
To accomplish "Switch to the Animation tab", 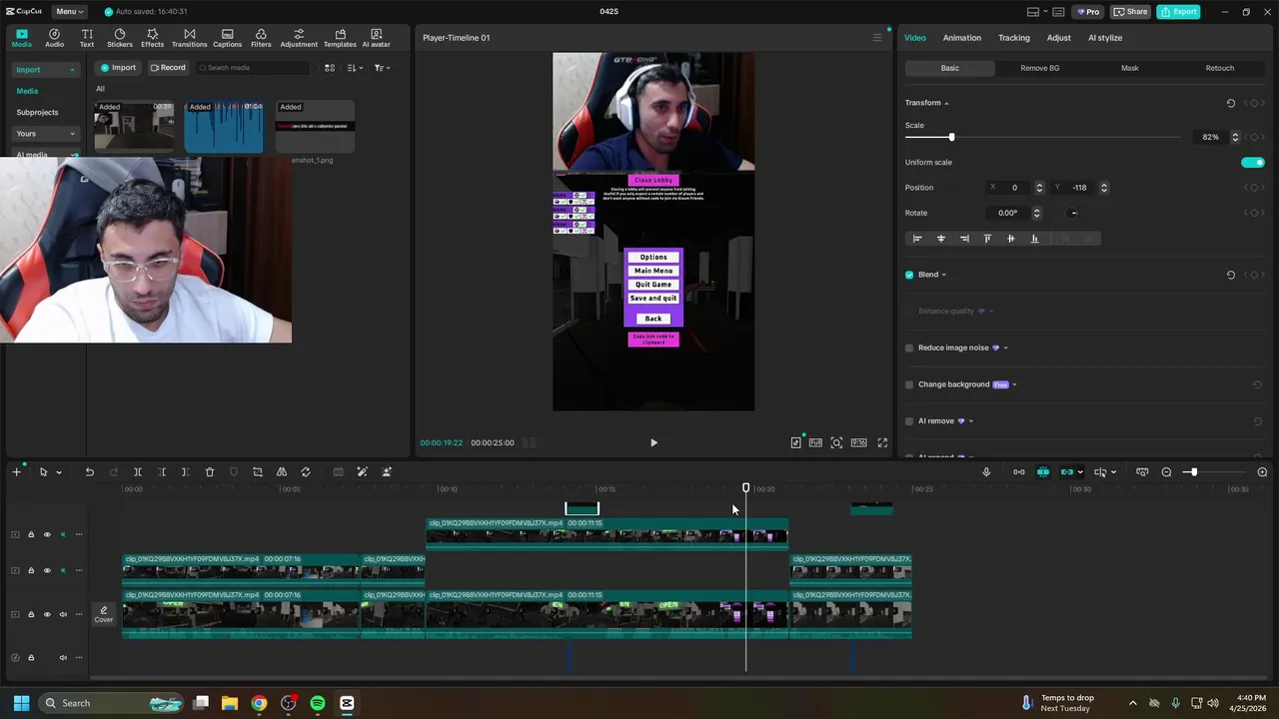I will coord(961,38).
